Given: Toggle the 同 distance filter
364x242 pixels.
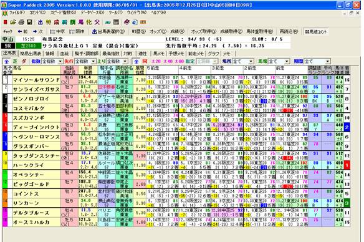Looking at the screenshot, I should [145, 62].
